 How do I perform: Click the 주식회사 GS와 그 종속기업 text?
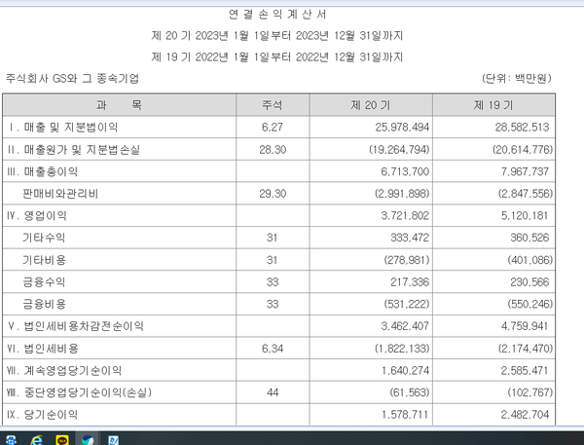point(72,78)
